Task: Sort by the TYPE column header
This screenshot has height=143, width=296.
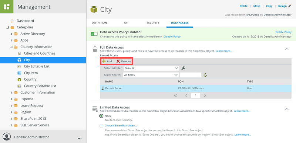Action: (x=250, y=82)
